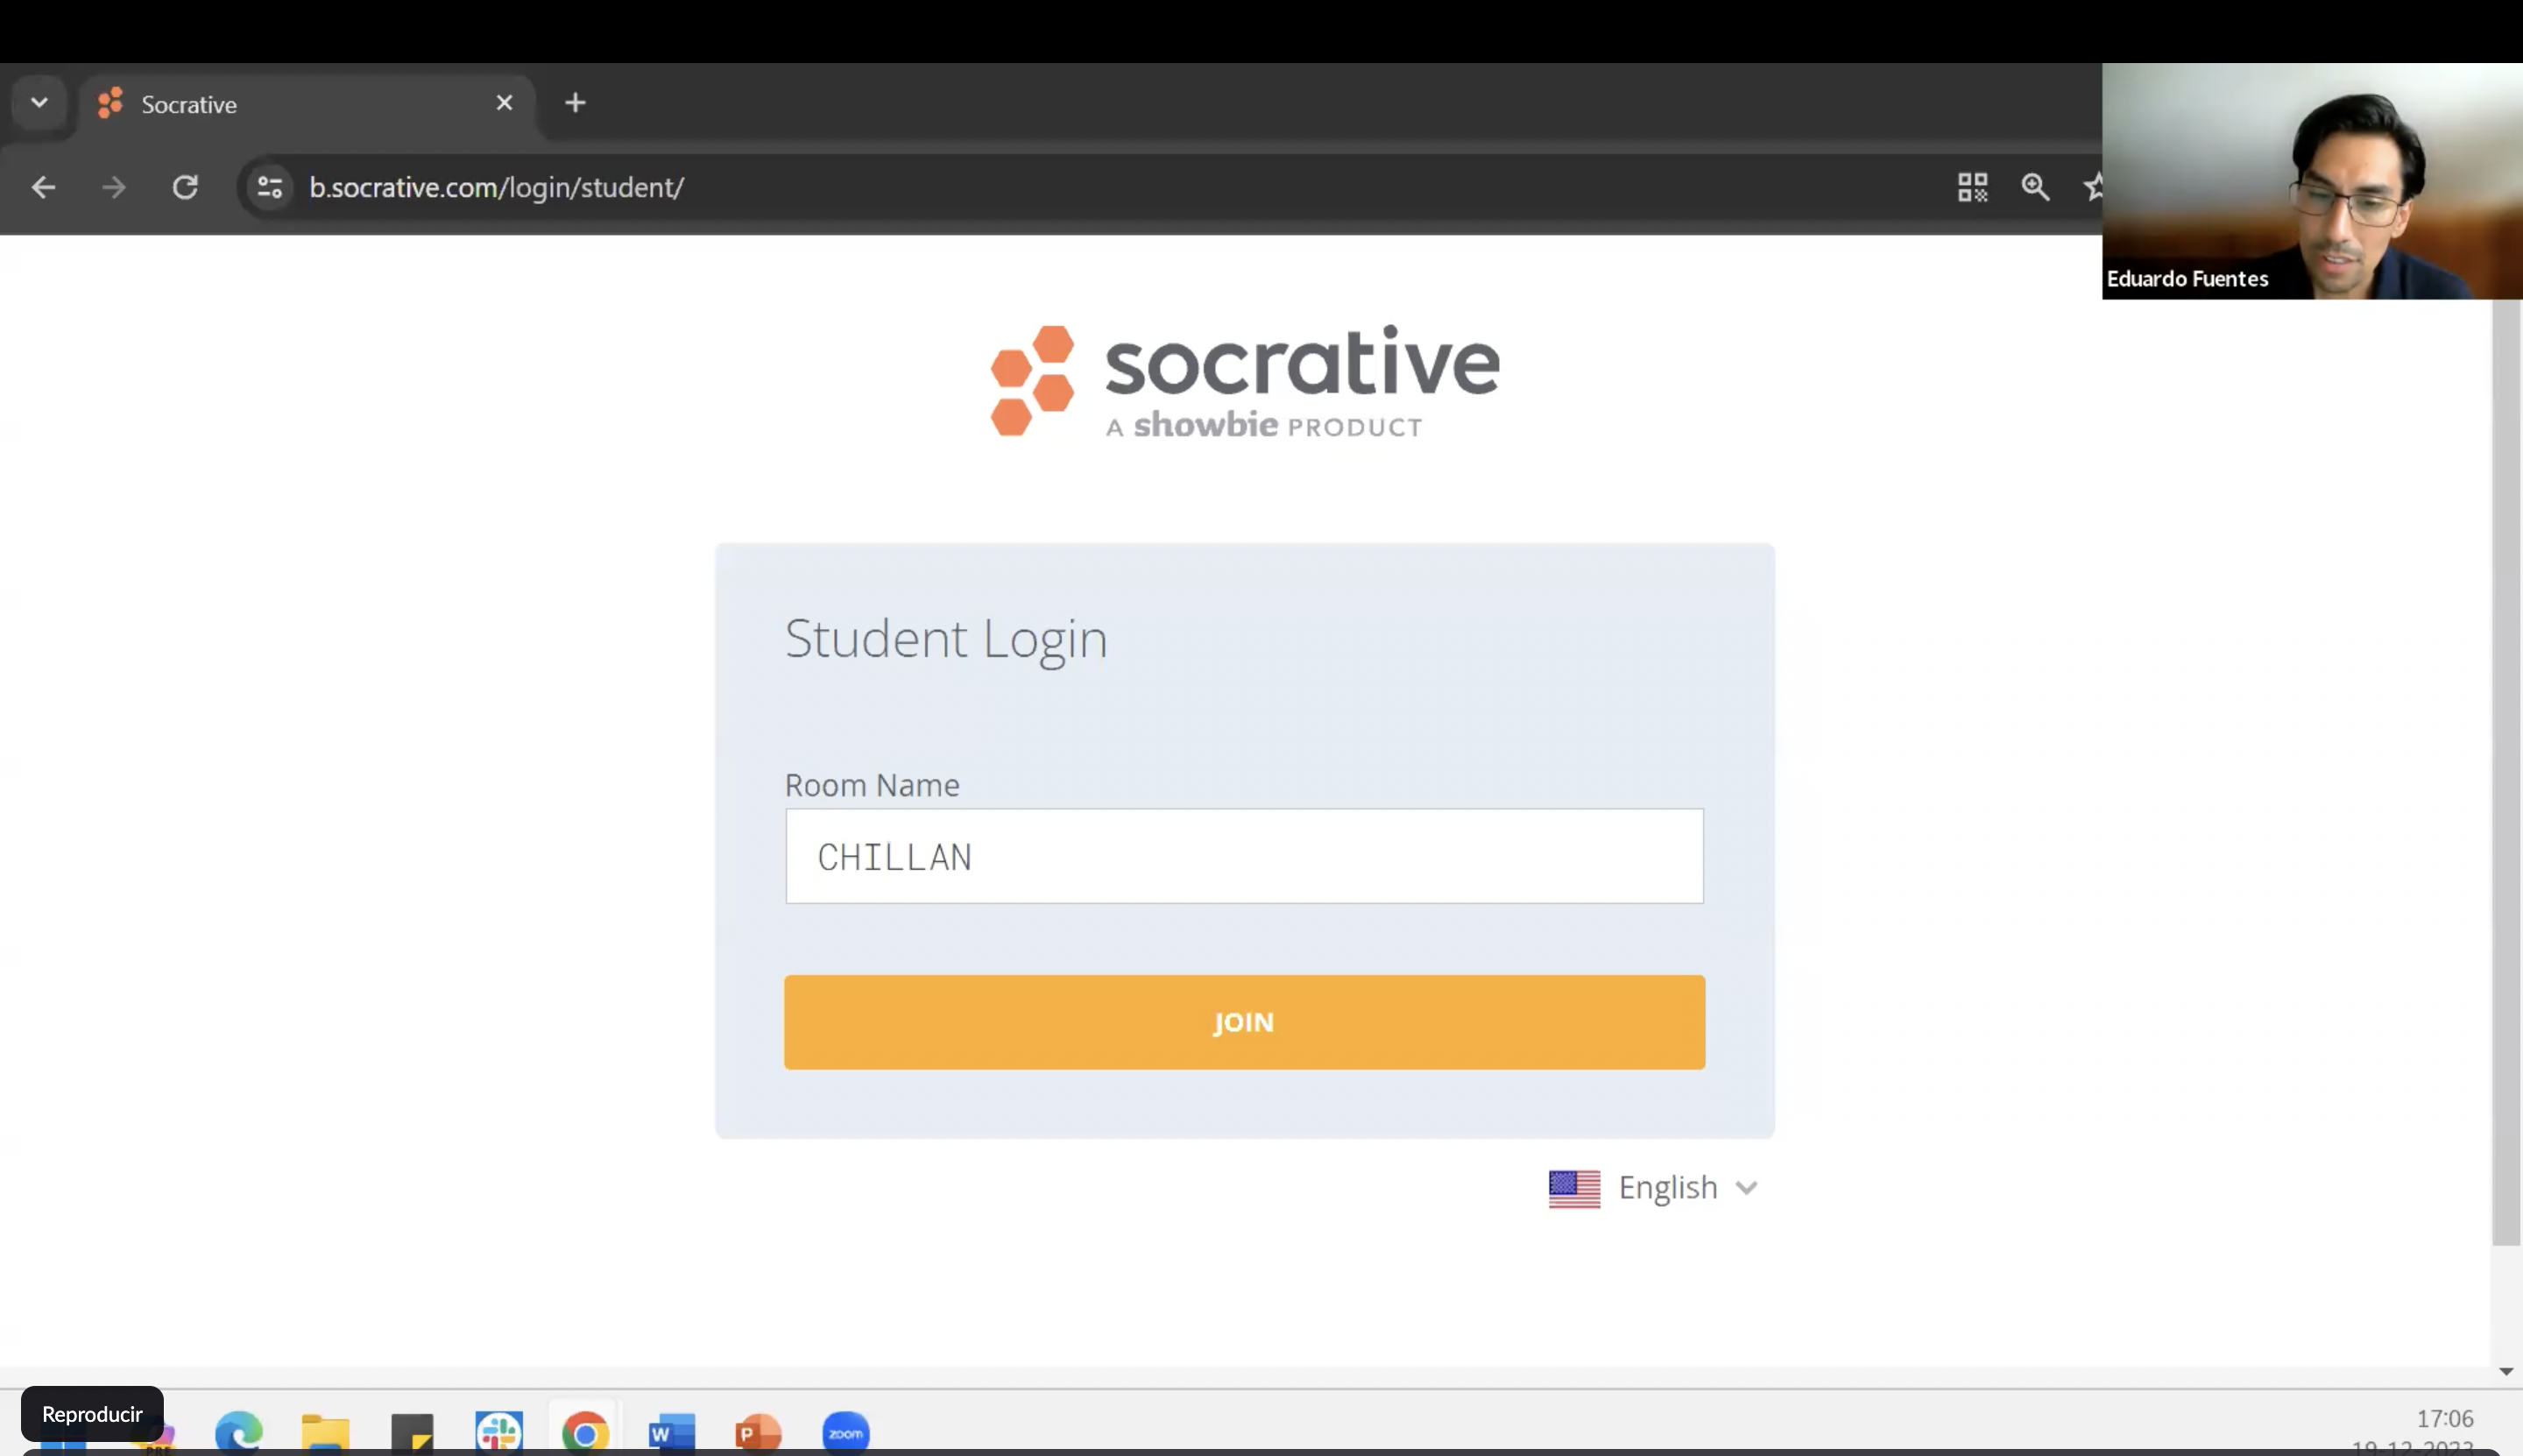Open a new browser tab
Image resolution: width=2523 pixels, height=1456 pixels.
[575, 103]
